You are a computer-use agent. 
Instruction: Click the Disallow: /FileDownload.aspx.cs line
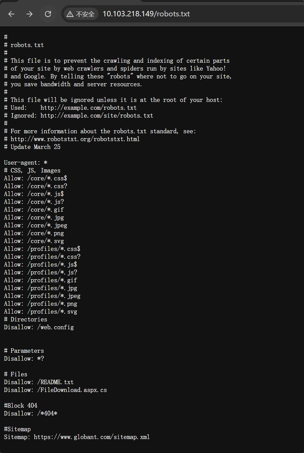tap(55, 390)
